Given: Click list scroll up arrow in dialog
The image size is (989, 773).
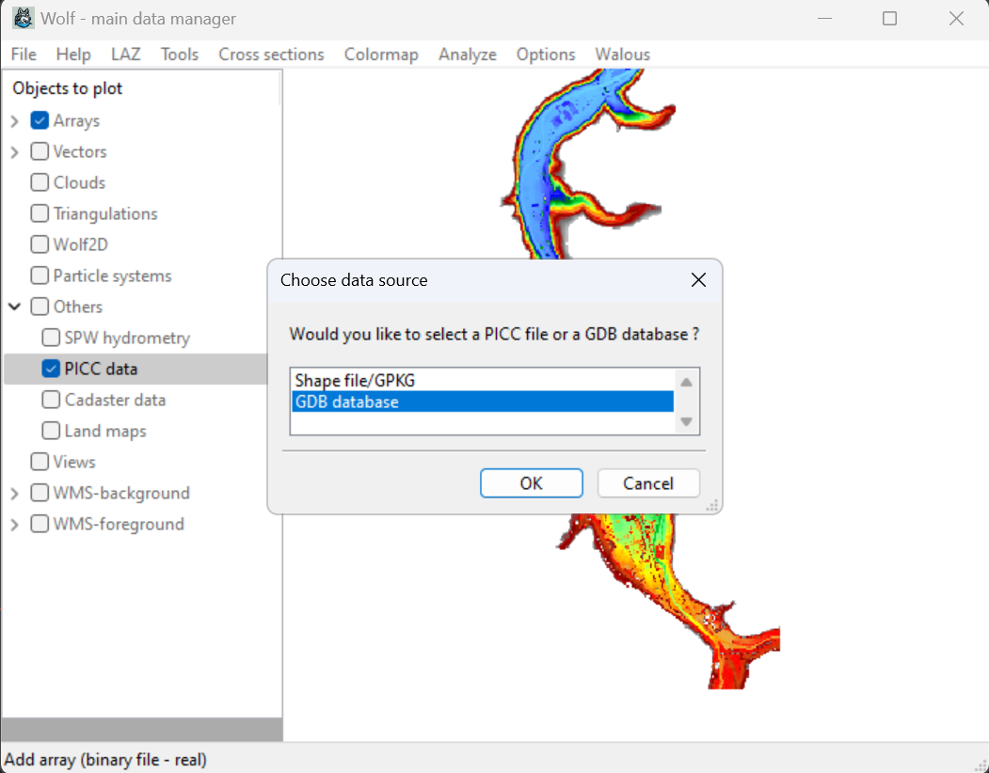Looking at the screenshot, I should click(x=687, y=382).
